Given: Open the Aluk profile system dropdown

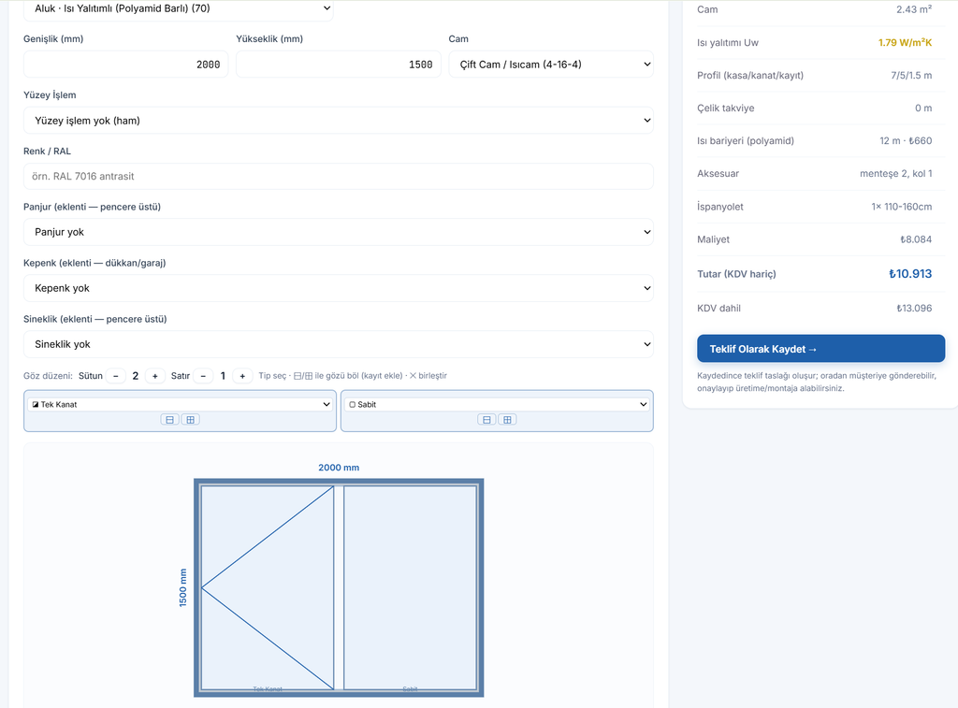Looking at the screenshot, I should click(x=179, y=8).
